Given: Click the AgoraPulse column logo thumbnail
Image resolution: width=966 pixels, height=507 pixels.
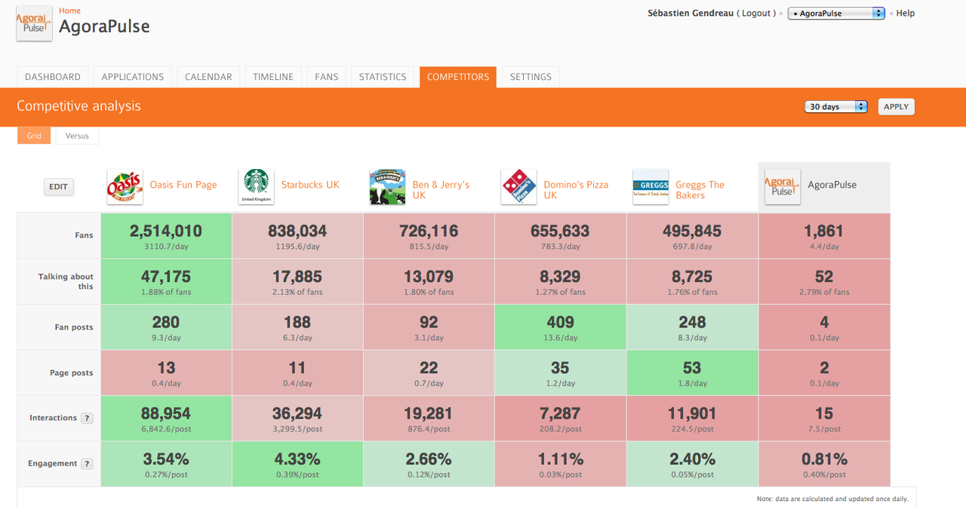Looking at the screenshot, I should pos(782,186).
